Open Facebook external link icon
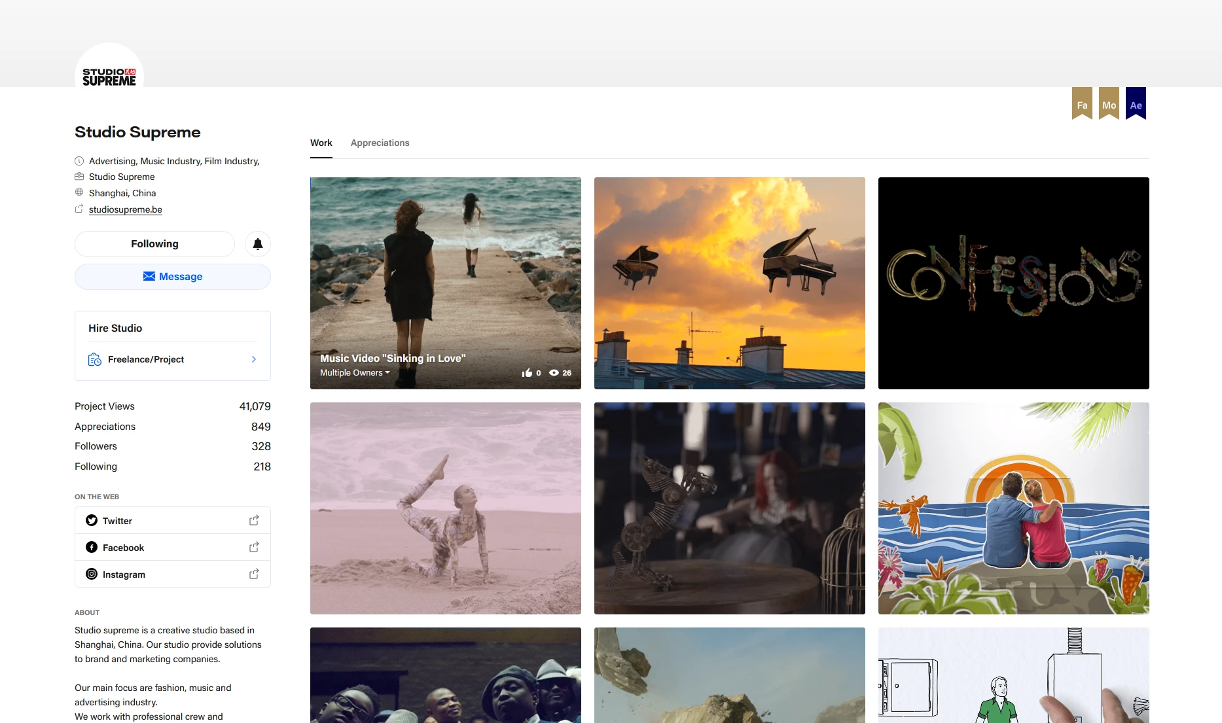The image size is (1222, 723). 254,547
